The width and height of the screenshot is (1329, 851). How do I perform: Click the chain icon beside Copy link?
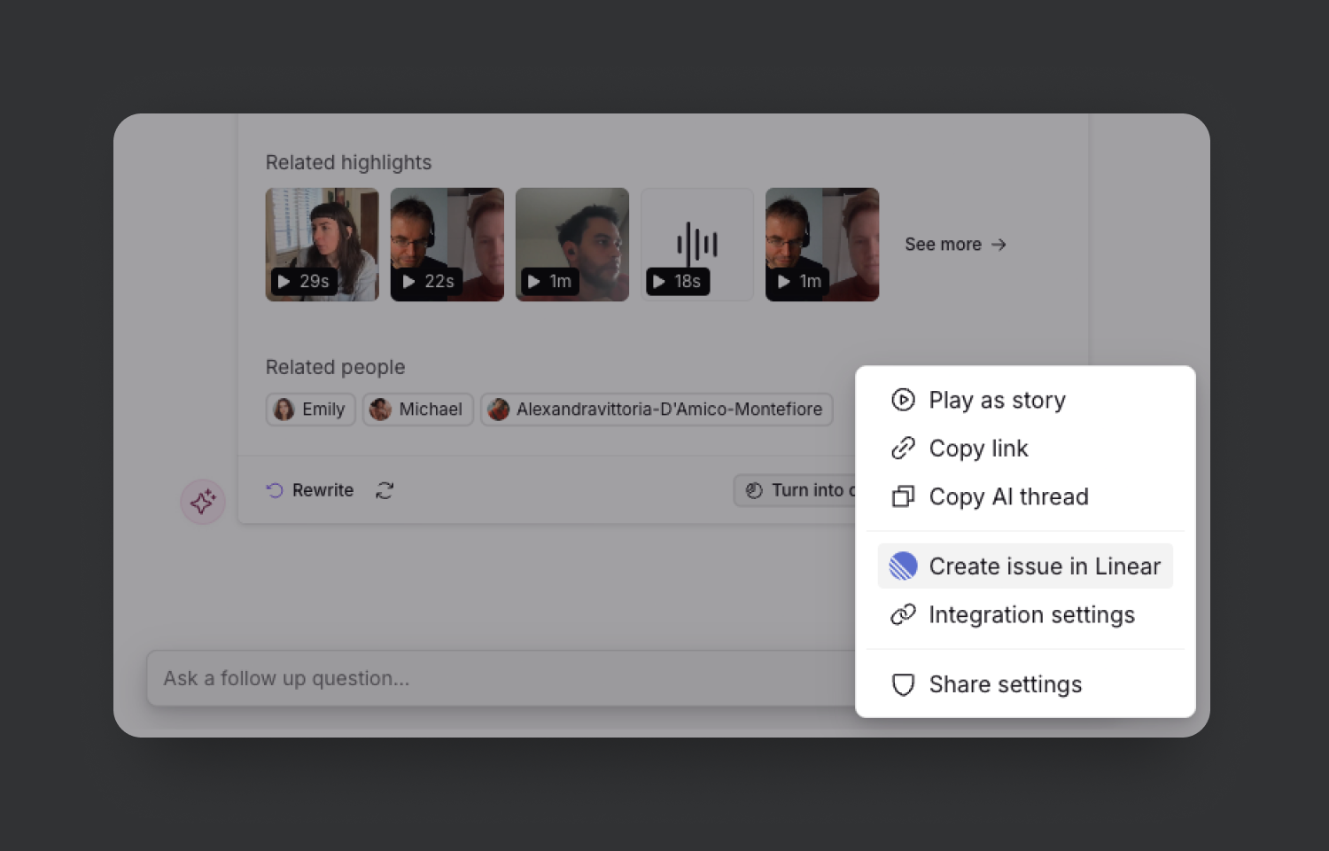[x=903, y=449]
